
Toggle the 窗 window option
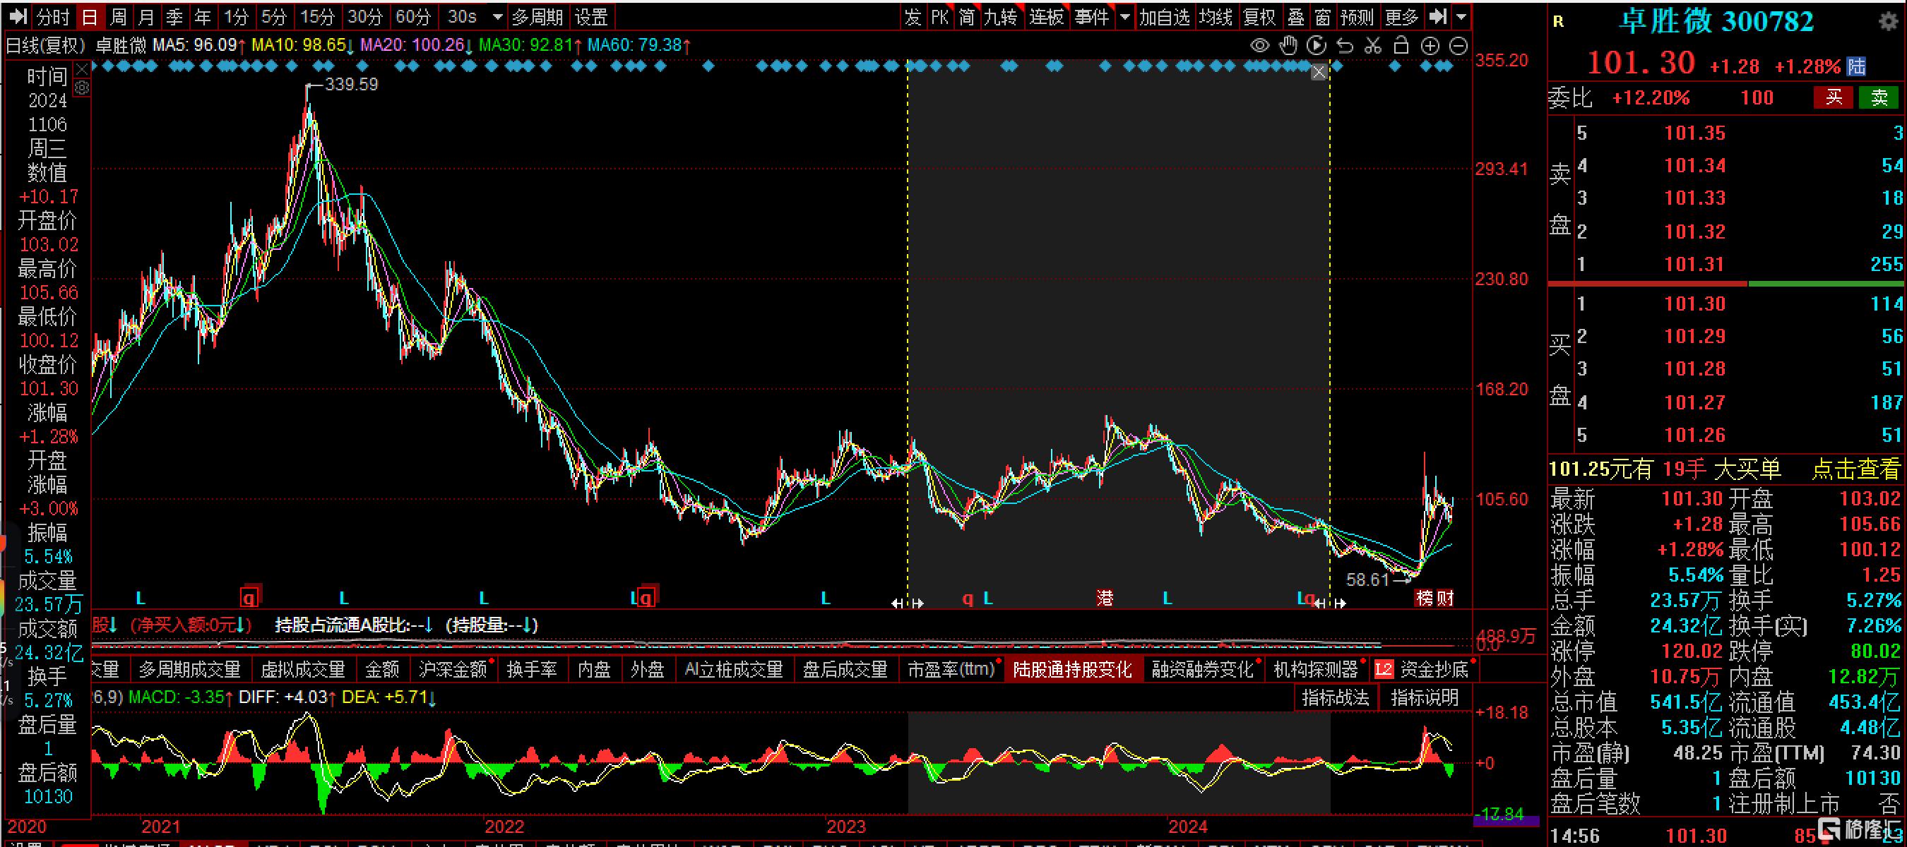[x=1323, y=16]
